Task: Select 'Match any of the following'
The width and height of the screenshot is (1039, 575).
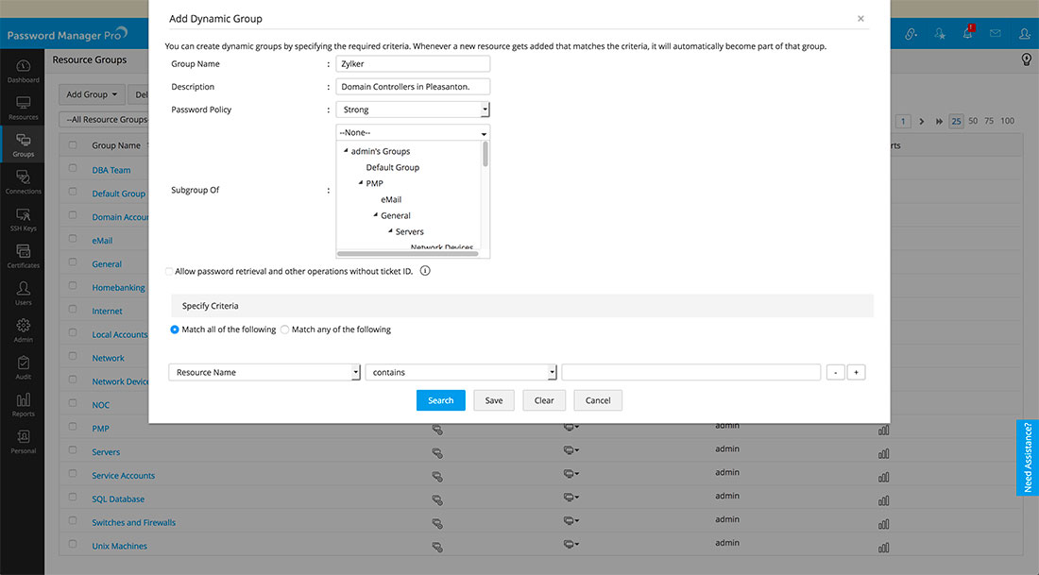Action: point(285,330)
